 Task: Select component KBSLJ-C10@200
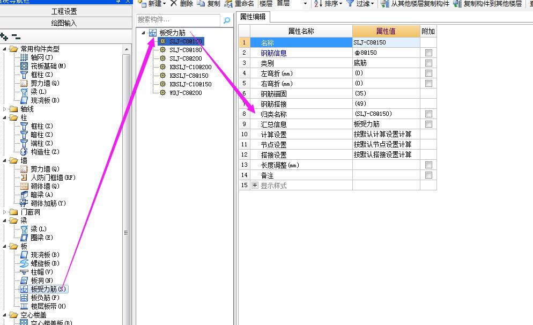pyautogui.click(x=190, y=67)
